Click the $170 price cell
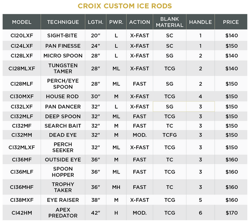This screenshot has width=250, height=223. point(231,213)
